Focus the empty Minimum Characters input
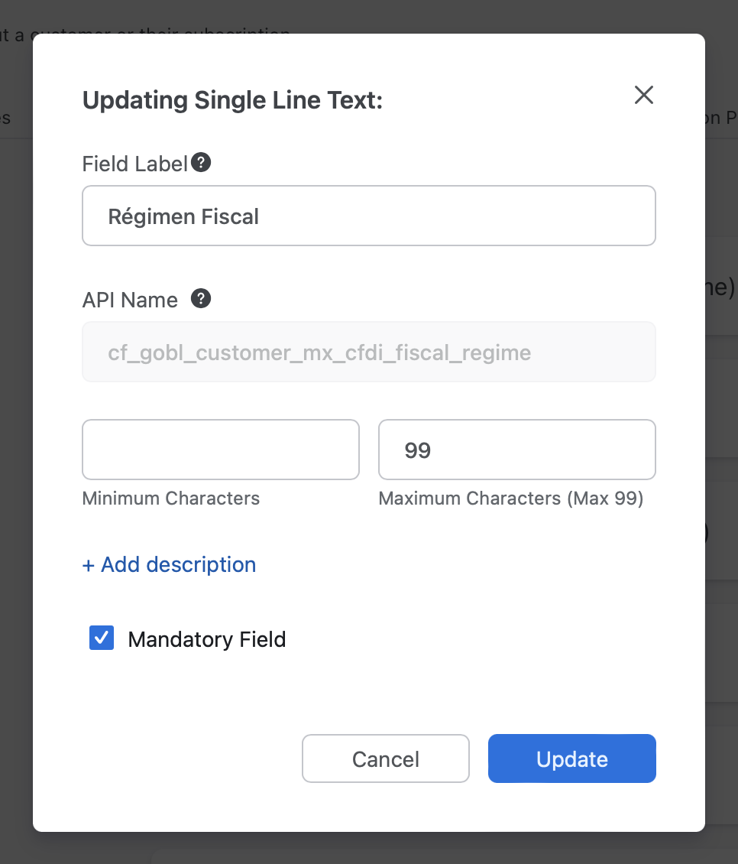The image size is (738, 864). (x=220, y=450)
